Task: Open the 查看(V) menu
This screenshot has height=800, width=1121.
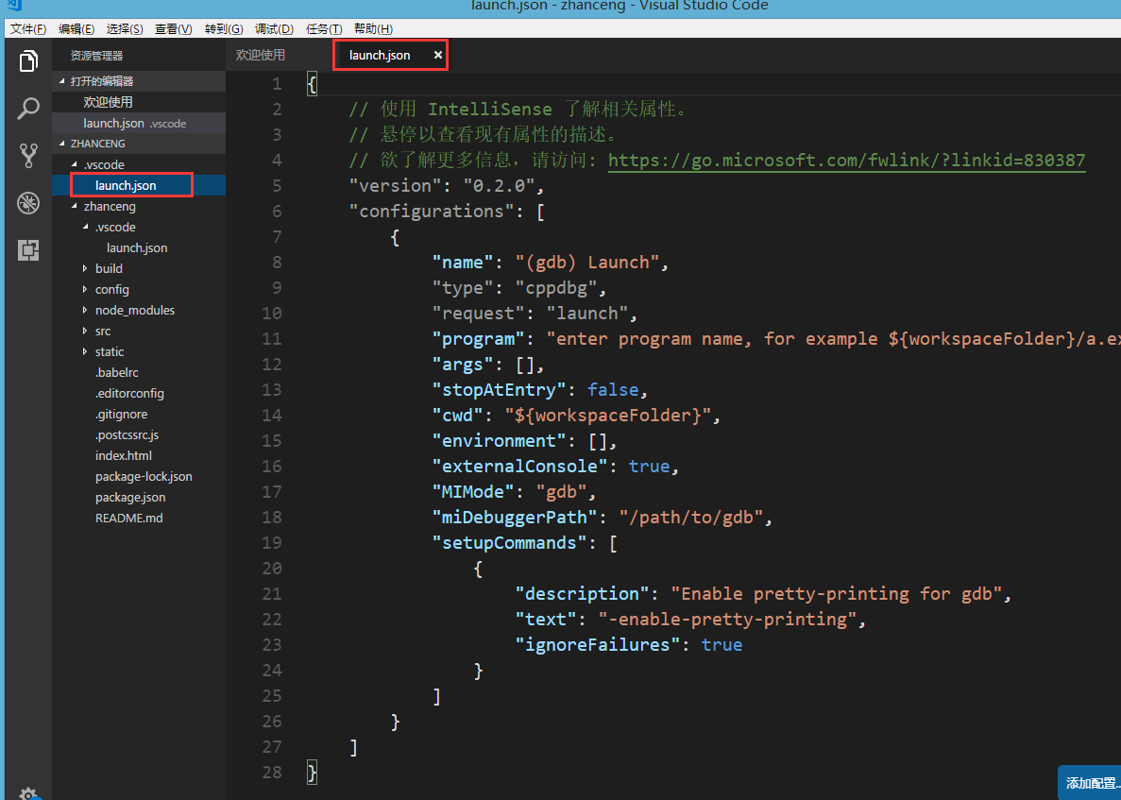Action: tap(173, 28)
